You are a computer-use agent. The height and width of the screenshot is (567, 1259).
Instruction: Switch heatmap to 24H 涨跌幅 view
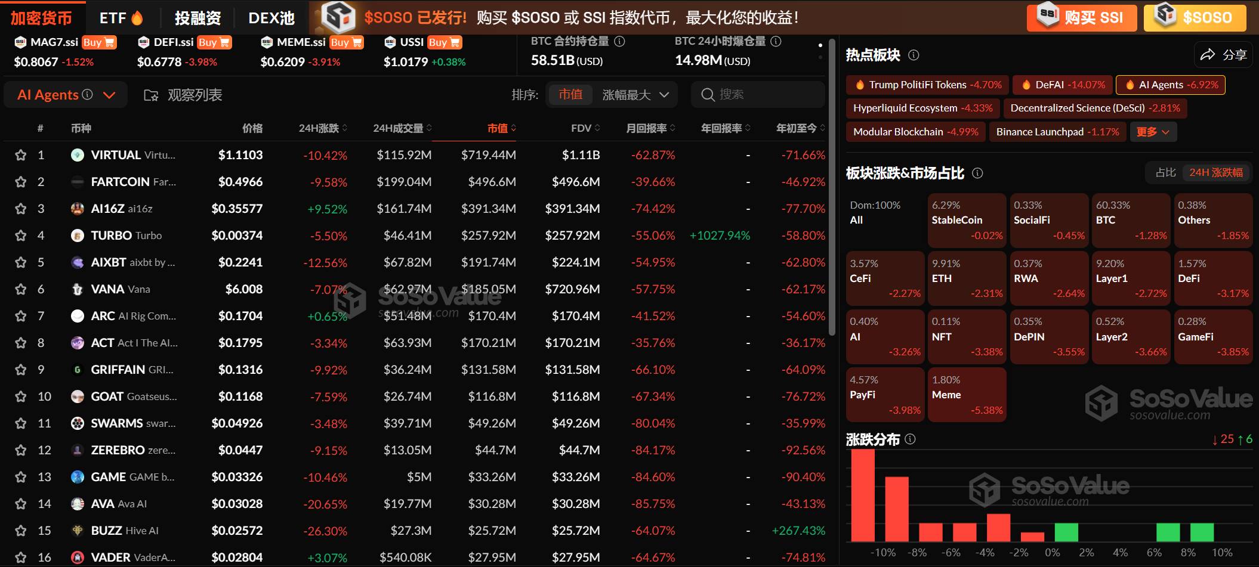click(x=1216, y=172)
